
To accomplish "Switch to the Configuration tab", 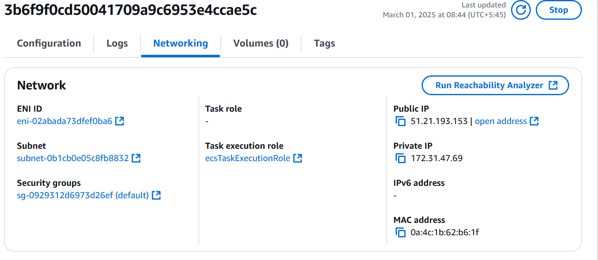I will click(49, 43).
